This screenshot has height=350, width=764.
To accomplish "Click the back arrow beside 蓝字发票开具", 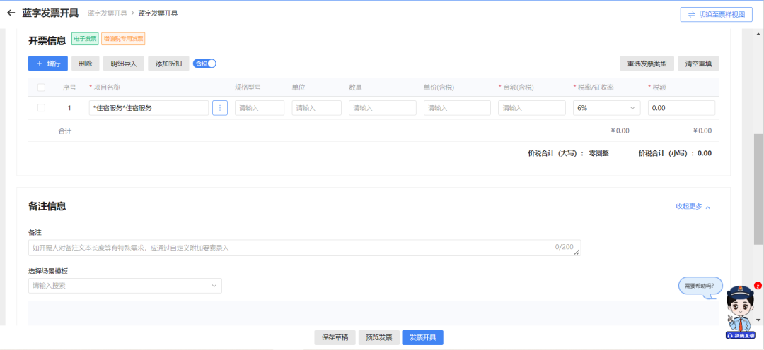I will pyautogui.click(x=11, y=13).
